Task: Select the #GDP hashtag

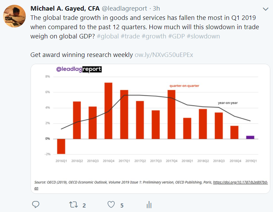Action: click(175, 36)
